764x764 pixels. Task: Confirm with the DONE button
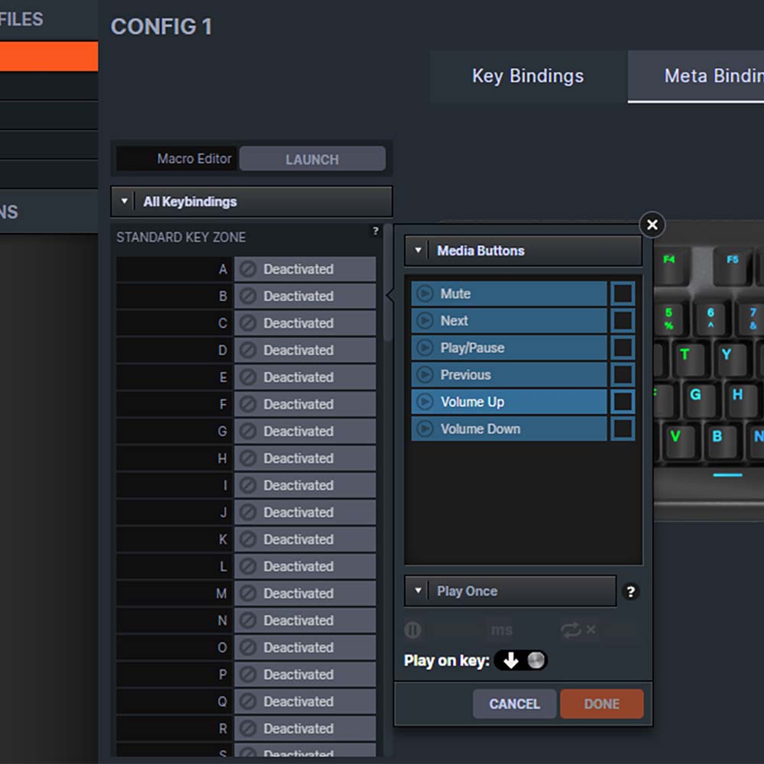[x=602, y=704]
